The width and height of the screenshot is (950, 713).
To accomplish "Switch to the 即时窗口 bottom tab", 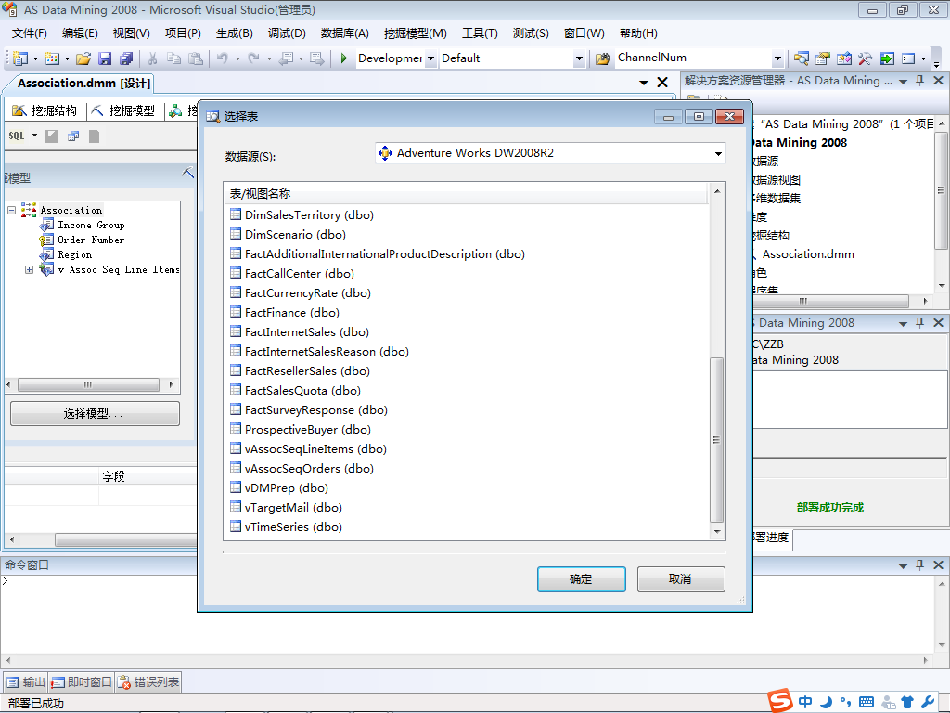I will [82, 682].
